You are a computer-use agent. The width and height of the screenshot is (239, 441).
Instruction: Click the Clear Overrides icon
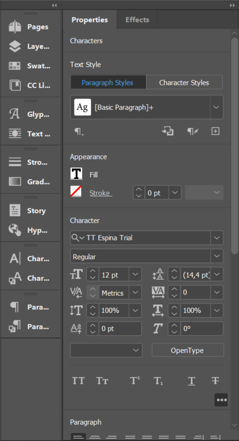(193, 131)
